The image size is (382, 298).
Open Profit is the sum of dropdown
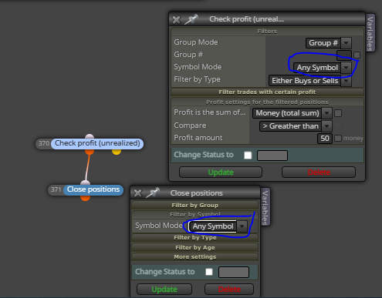292,113
